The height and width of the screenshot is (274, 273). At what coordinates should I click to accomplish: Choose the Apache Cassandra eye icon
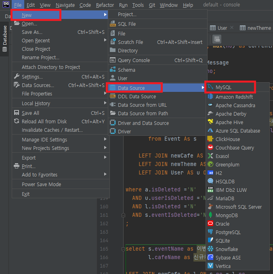210,105
